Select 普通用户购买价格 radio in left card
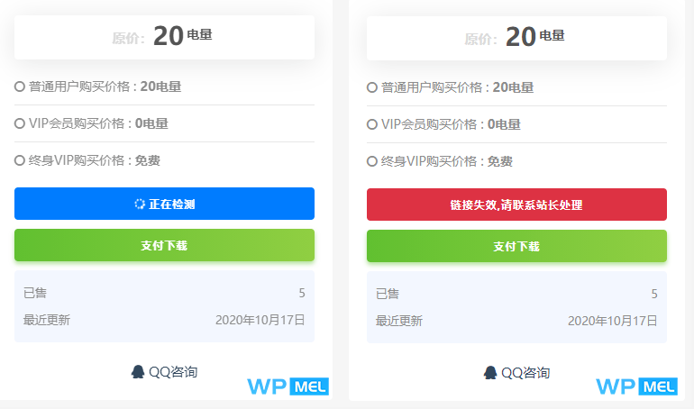 point(20,86)
